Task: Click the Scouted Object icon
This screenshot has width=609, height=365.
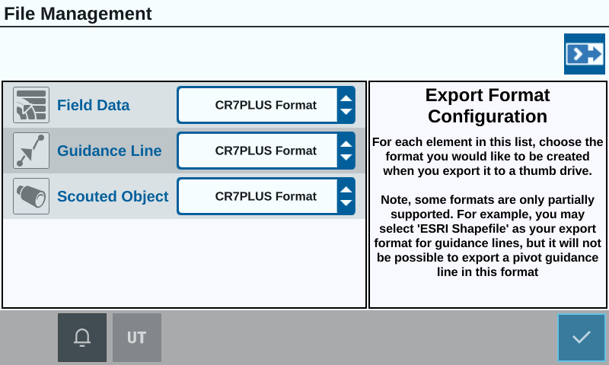Action: click(31, 196)
